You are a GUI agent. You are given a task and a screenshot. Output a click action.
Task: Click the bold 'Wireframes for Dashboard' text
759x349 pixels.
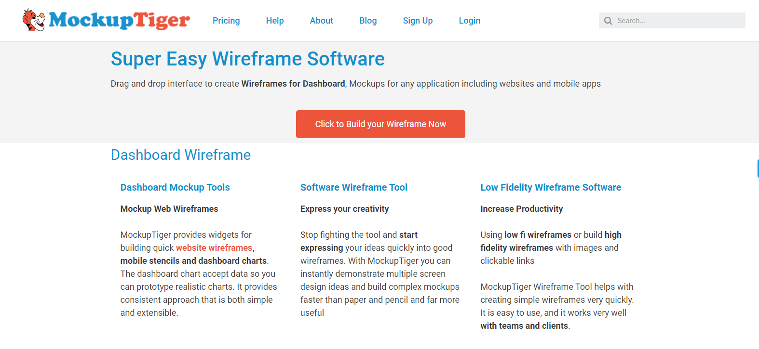pyautogui.click(x=293, y=84)
